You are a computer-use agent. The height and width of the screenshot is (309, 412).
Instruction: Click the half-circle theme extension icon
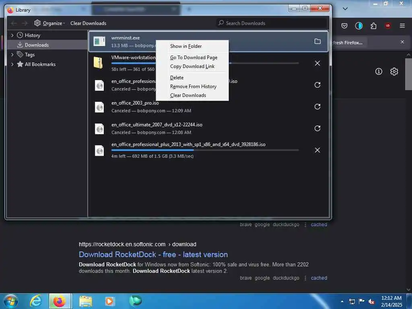pyautogui.click(x=358, y=26)
